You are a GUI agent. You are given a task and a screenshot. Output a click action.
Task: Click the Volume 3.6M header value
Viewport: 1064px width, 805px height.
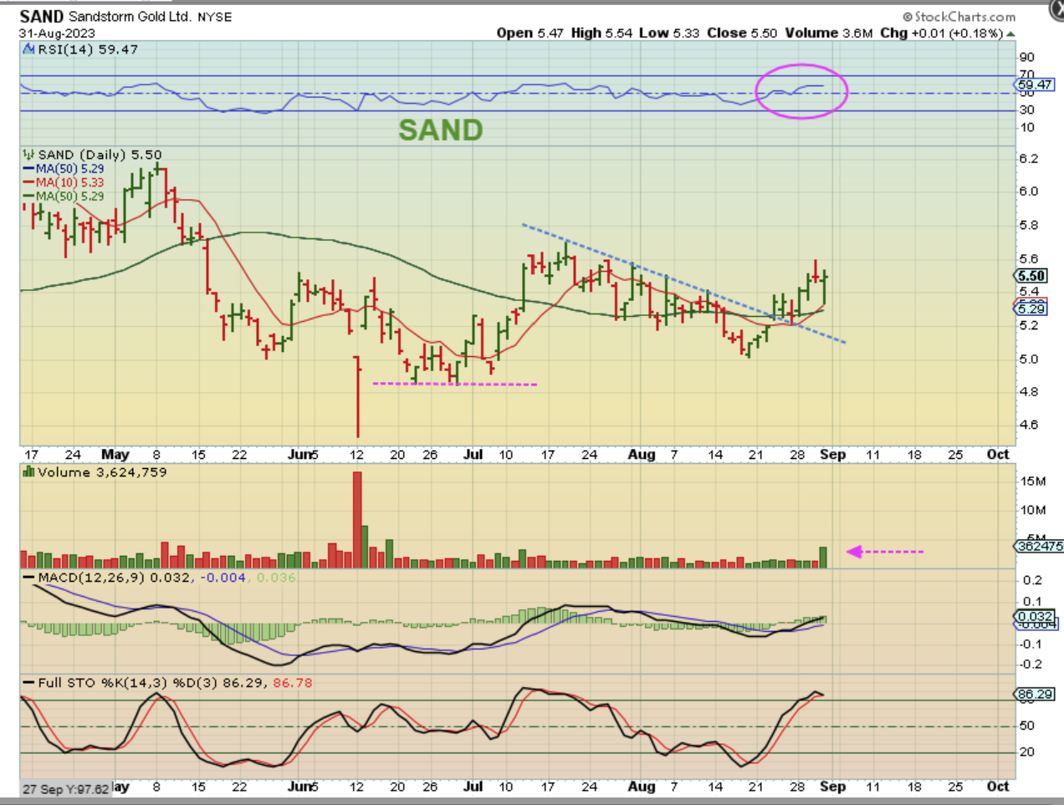click(829, 33)
